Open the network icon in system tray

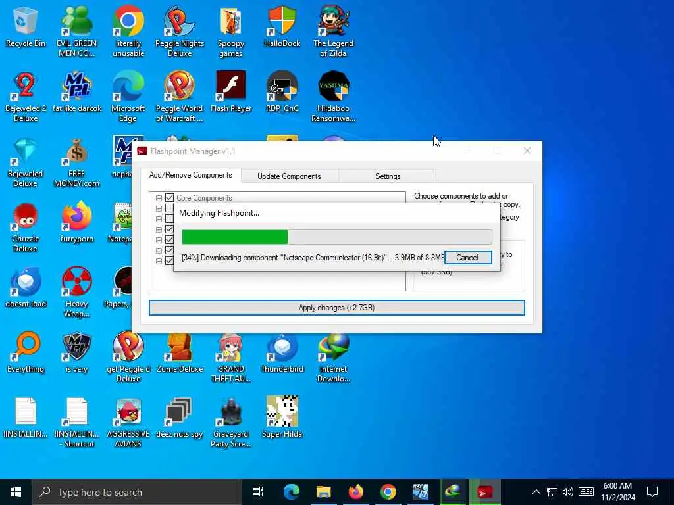[552, 492]
